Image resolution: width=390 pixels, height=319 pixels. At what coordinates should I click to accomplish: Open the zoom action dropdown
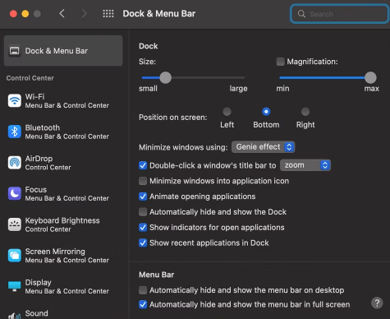coord(305,165)
